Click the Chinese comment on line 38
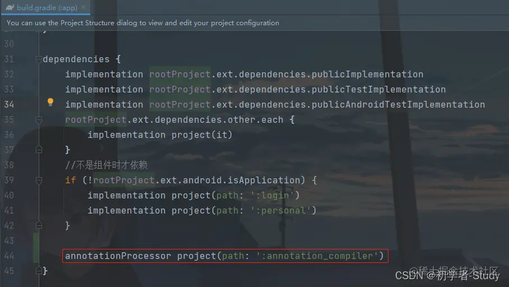The image size is (509, 287). (107, 165)
